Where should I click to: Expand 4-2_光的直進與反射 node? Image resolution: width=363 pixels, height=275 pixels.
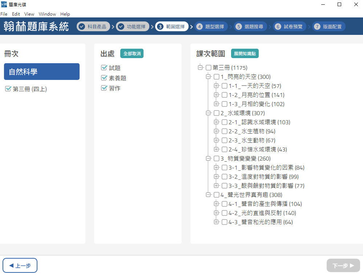[216, 213]
